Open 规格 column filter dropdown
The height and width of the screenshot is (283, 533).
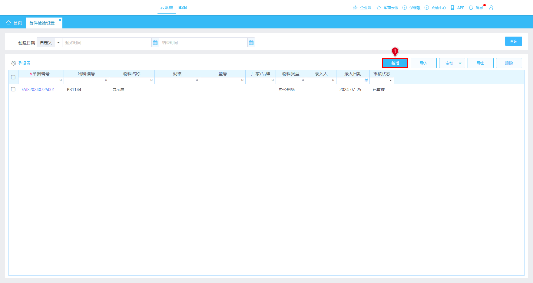[197, 80]
